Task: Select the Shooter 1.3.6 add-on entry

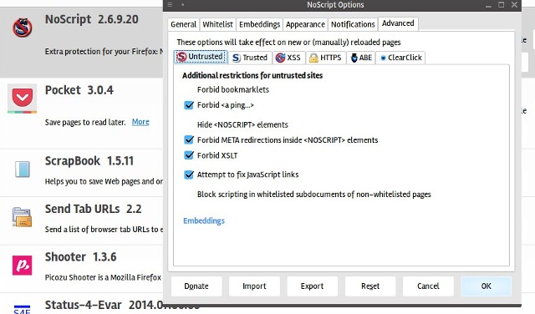Action: click(82, 269)
